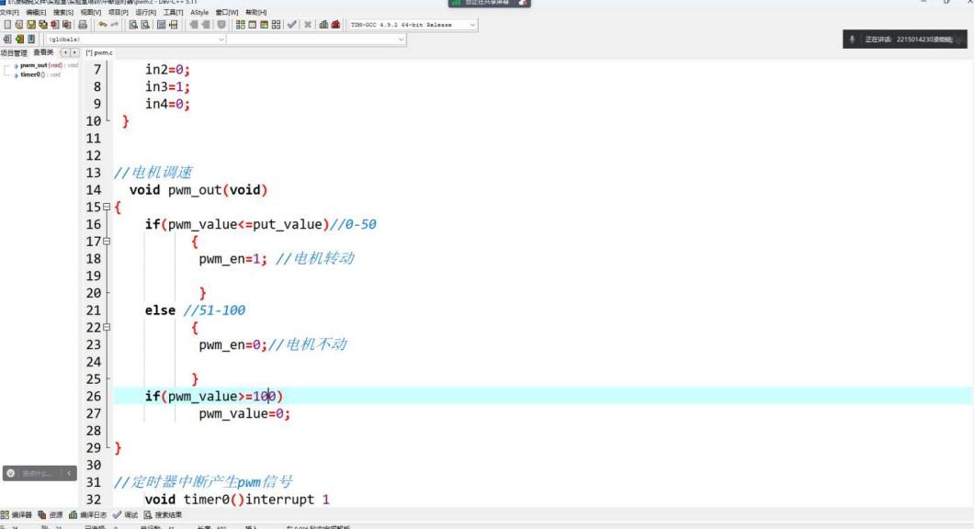The height and width of the screenshot is (529, 974).
Task: Click the Debug bug icon
Action: point(336,26)
